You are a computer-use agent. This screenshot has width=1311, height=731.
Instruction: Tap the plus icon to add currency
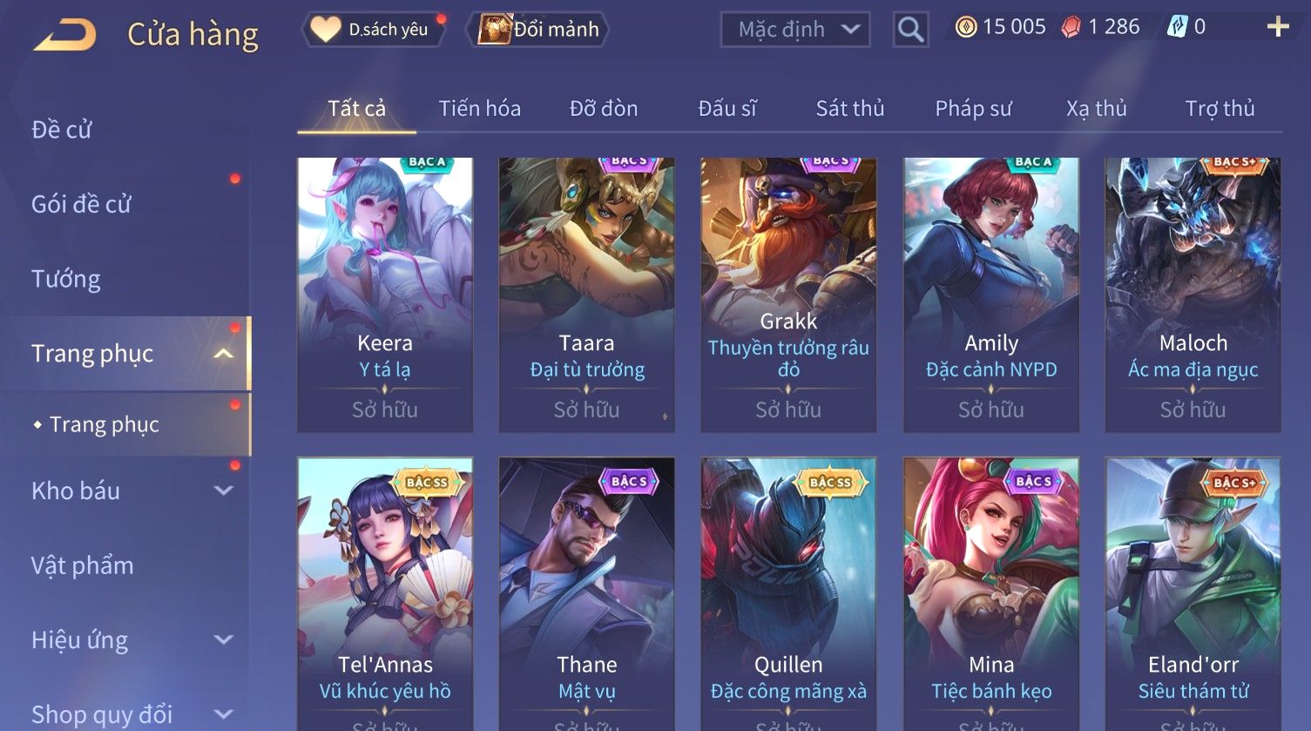(x=1277, y=27)
